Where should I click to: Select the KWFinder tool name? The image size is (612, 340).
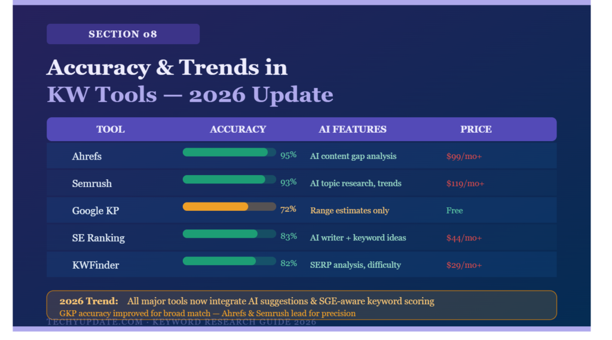coord(95,265)
